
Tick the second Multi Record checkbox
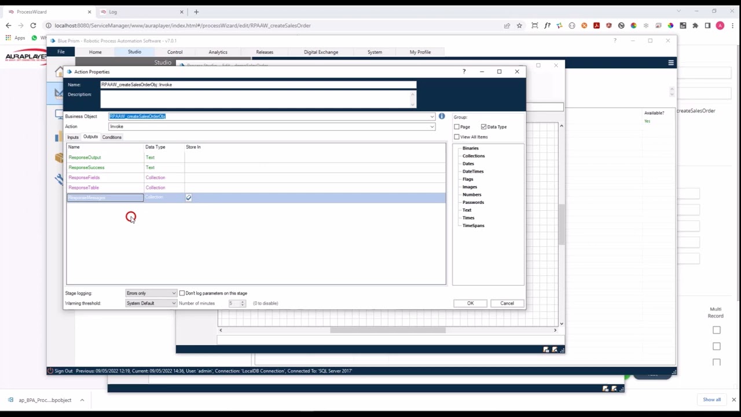(717, 346)
